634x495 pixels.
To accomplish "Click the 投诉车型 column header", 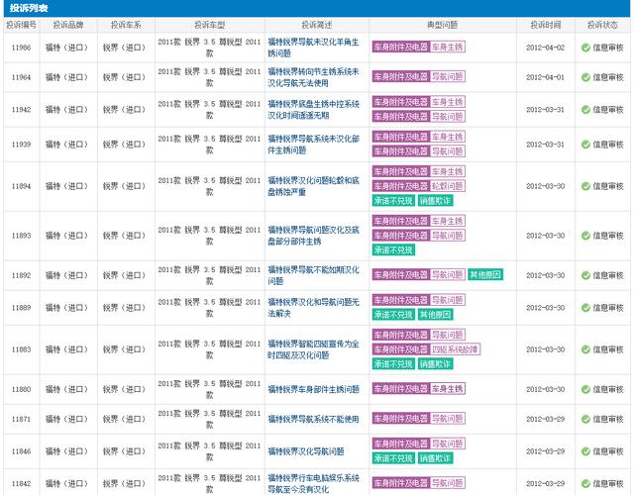I will pos(209,25).
